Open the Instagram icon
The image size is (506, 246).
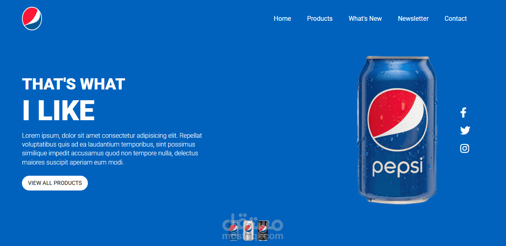(x=464, y=149)
